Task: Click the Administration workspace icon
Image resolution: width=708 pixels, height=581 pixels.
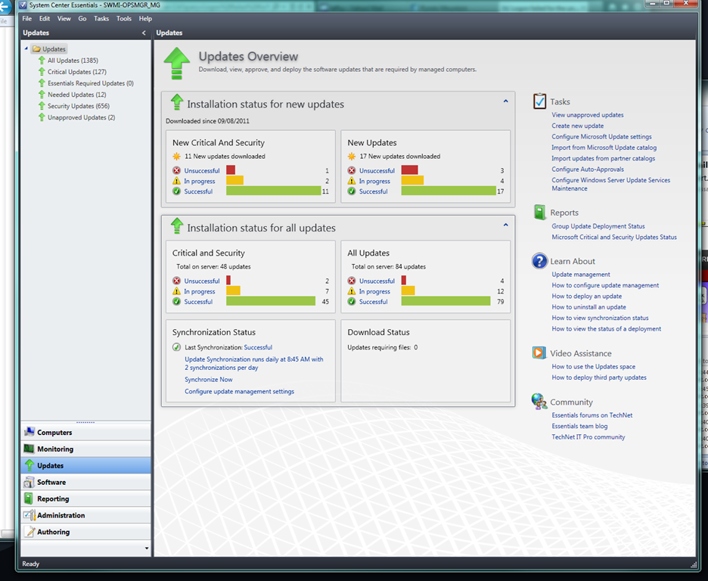Action: click(x=29, y=515)
